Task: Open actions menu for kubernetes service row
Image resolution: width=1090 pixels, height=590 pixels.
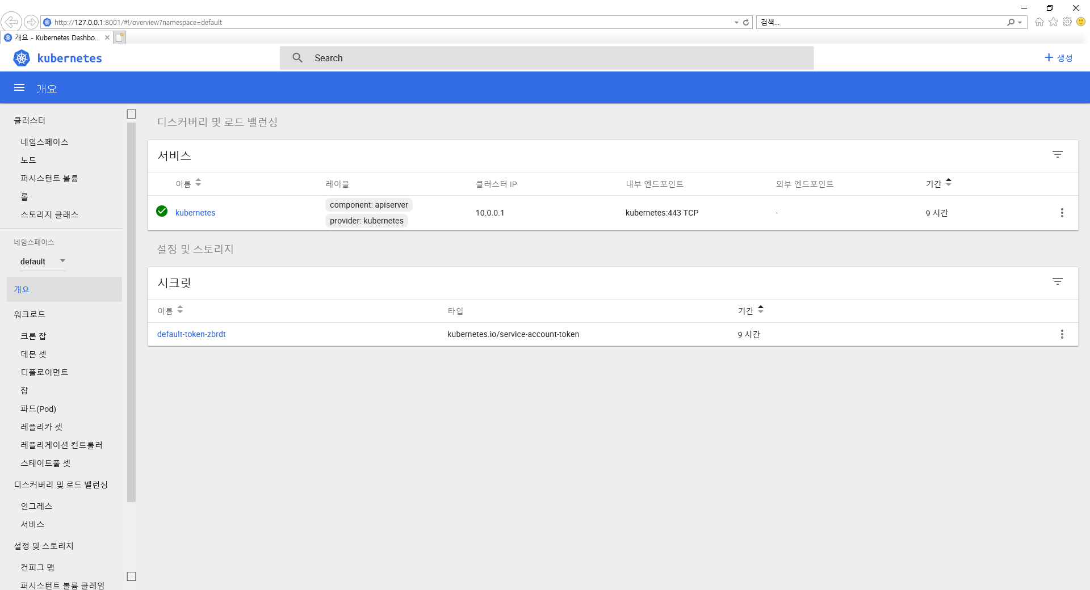Action: pyautogui.click(x=1062, y=213)
